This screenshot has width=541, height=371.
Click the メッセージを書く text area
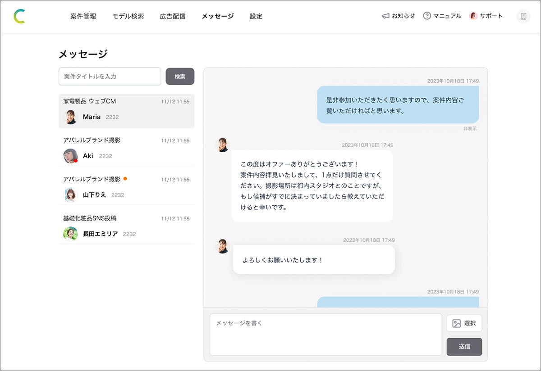pyautogui.click(x=326, y=335)
